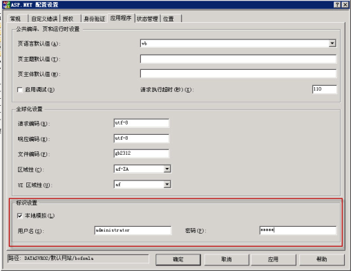
Task: Click the 密码 password field
Action: coord(298,230)
